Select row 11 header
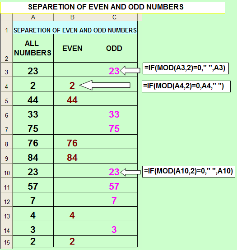The height and width of the screenshot is (250, 237). (6, 185)
